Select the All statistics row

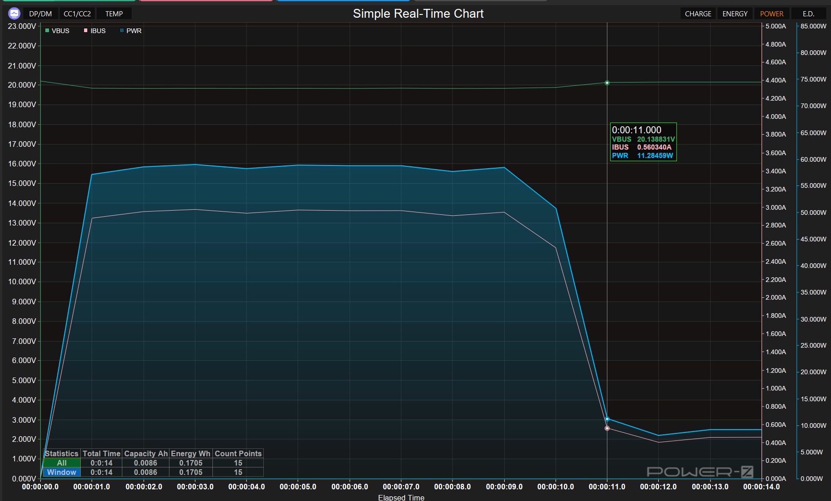[62, 463]
